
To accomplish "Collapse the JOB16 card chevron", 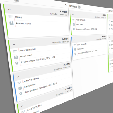I will click(x=9, y=9).
